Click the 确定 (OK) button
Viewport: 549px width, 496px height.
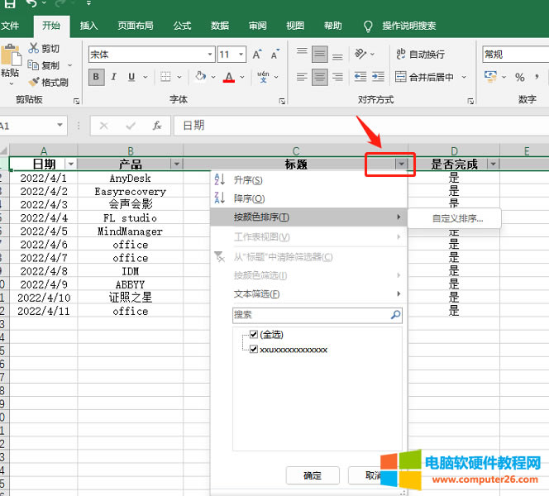(313, 476)
